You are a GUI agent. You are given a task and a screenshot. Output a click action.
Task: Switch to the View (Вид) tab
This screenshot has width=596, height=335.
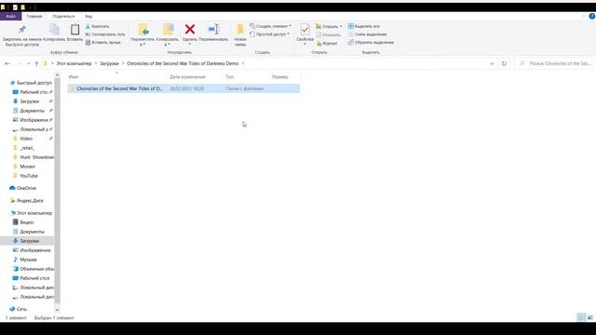88,17
